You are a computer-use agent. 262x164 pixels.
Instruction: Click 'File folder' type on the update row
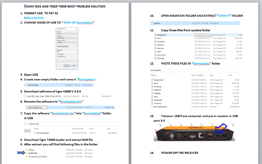coord(214,23)
